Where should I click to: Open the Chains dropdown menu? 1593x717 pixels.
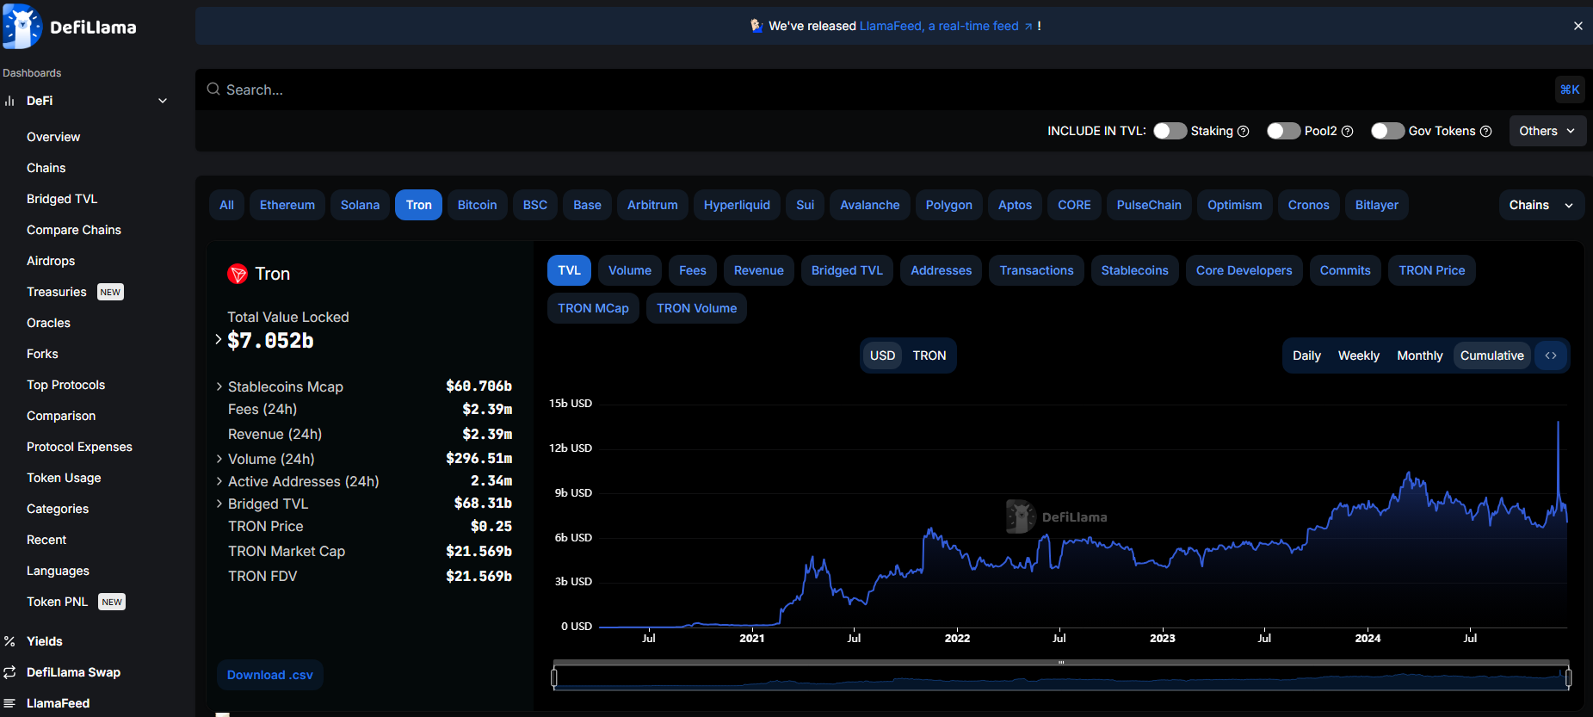[1541, 205]
